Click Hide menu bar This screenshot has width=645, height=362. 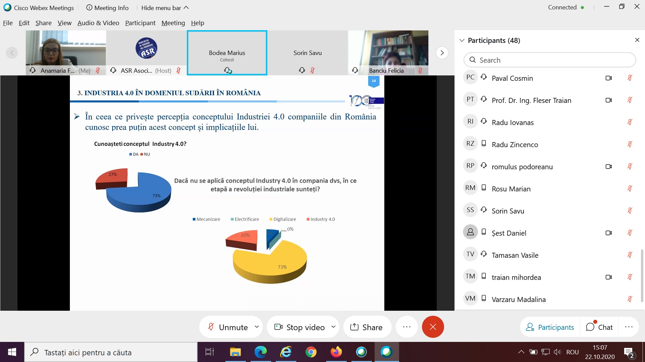pos(165,8)
